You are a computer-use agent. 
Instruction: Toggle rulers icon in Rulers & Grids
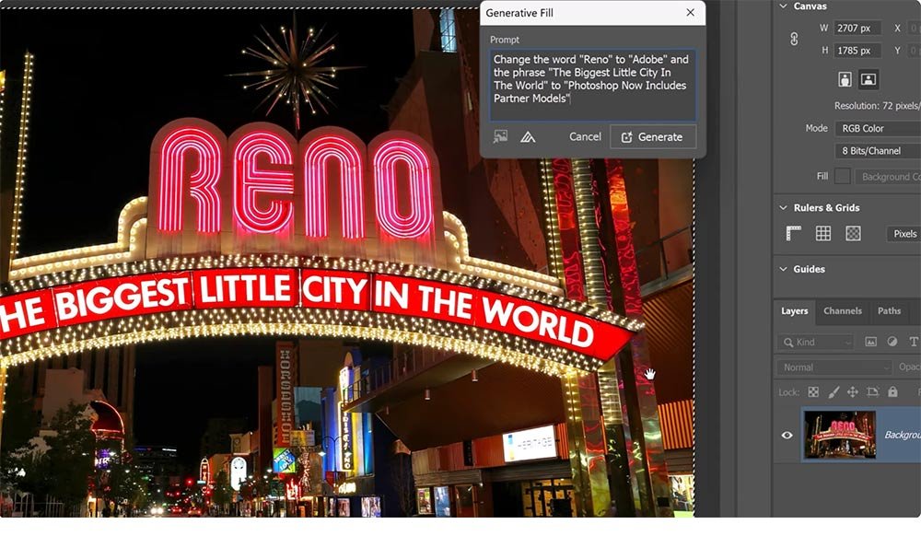coord(793,234)
